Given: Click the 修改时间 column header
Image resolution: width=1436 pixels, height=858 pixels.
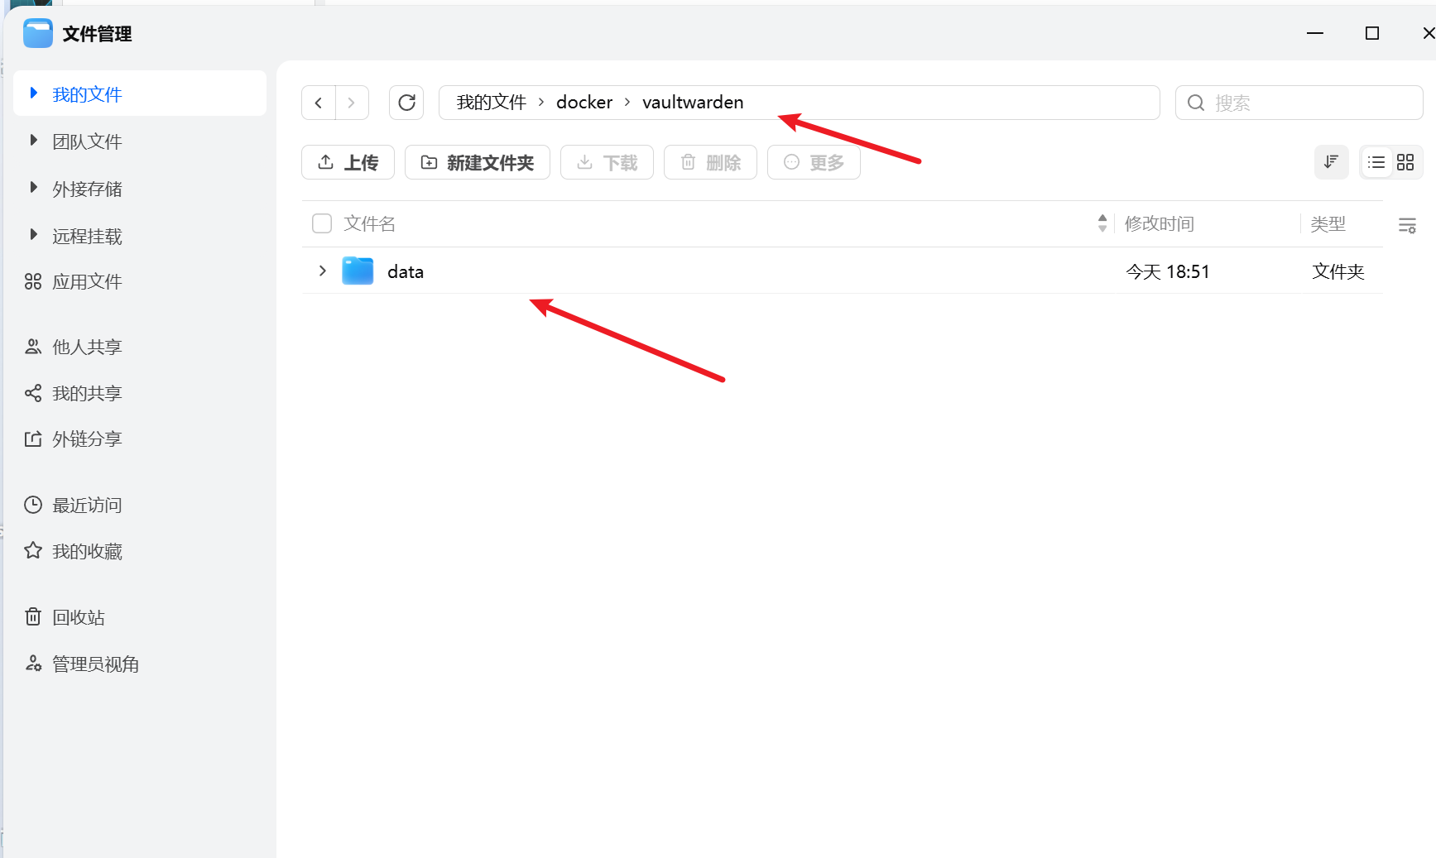Looking at the screenshot, I should [1159, 223].
